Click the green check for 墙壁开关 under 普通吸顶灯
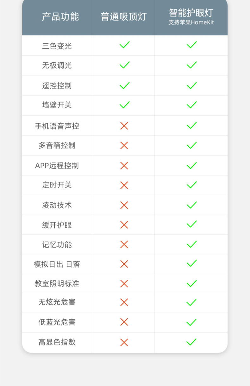This screenshot has height=386, width=250. [124, 105]
